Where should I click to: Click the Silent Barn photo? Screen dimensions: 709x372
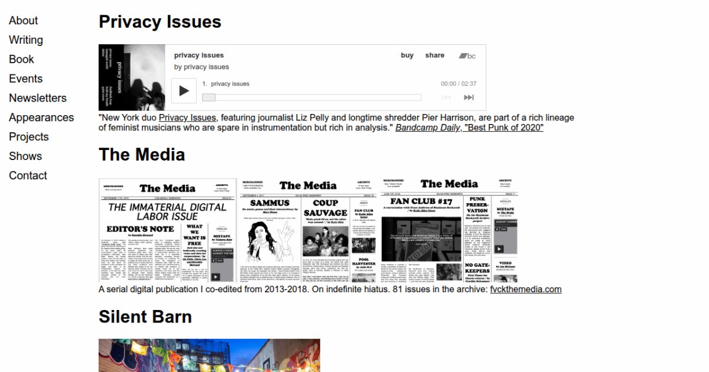point(209,355)
